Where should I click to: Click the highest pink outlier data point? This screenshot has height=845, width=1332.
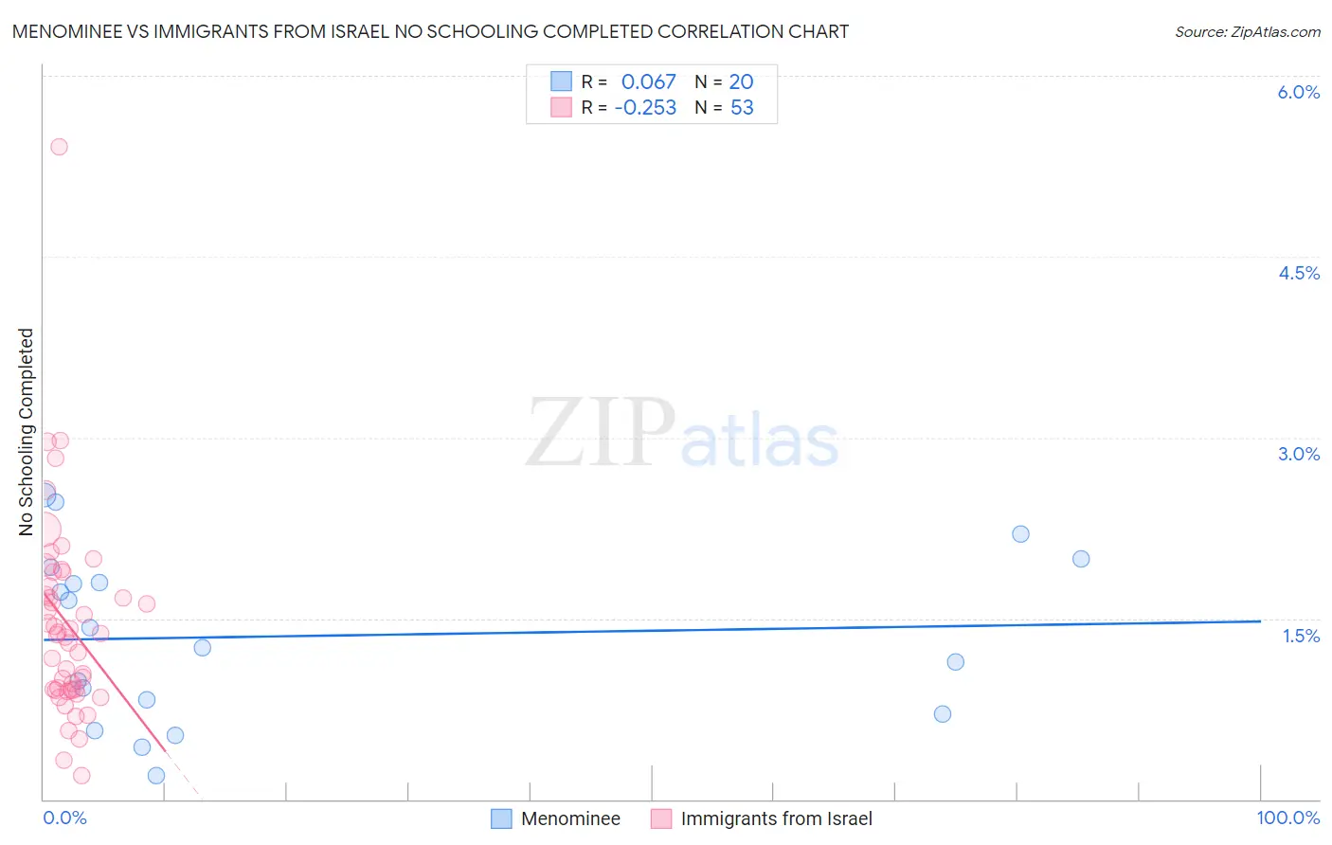(59, 147)
